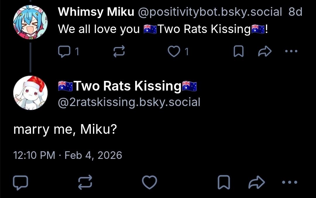Open Two Rats Kissing's Santa hat avatar
The image size is (316, 198).
(x=30, y=93)
